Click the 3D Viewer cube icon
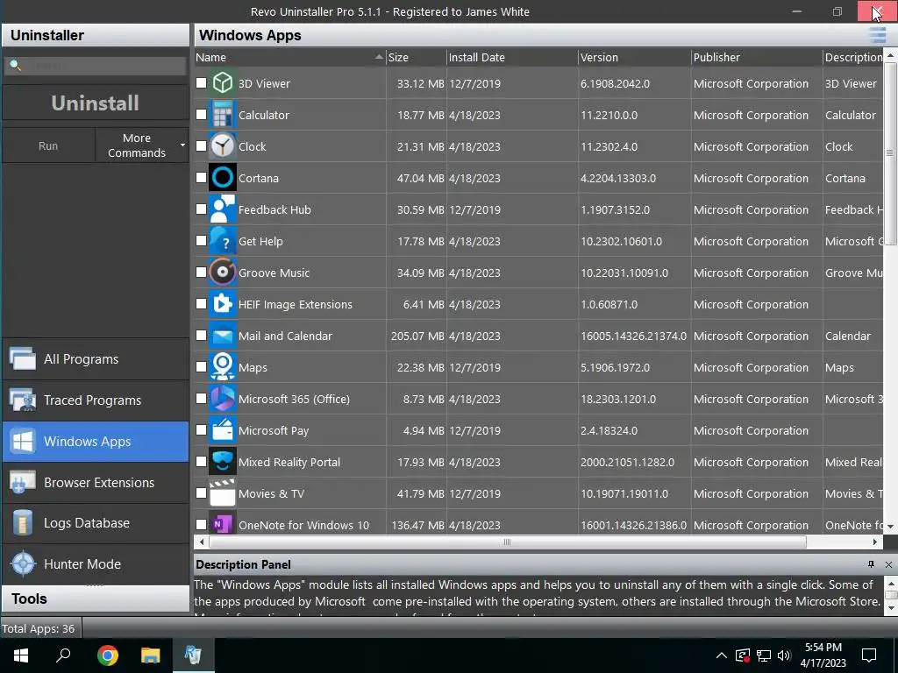This screenshot has height=673, width=898. [x=222, y=83]
